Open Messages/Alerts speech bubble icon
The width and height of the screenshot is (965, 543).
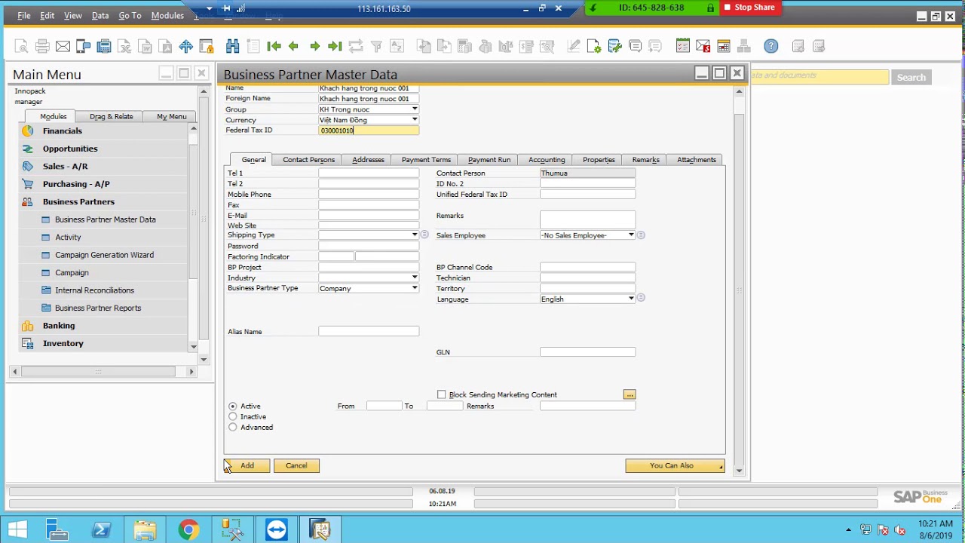click(x=636, y=47)
